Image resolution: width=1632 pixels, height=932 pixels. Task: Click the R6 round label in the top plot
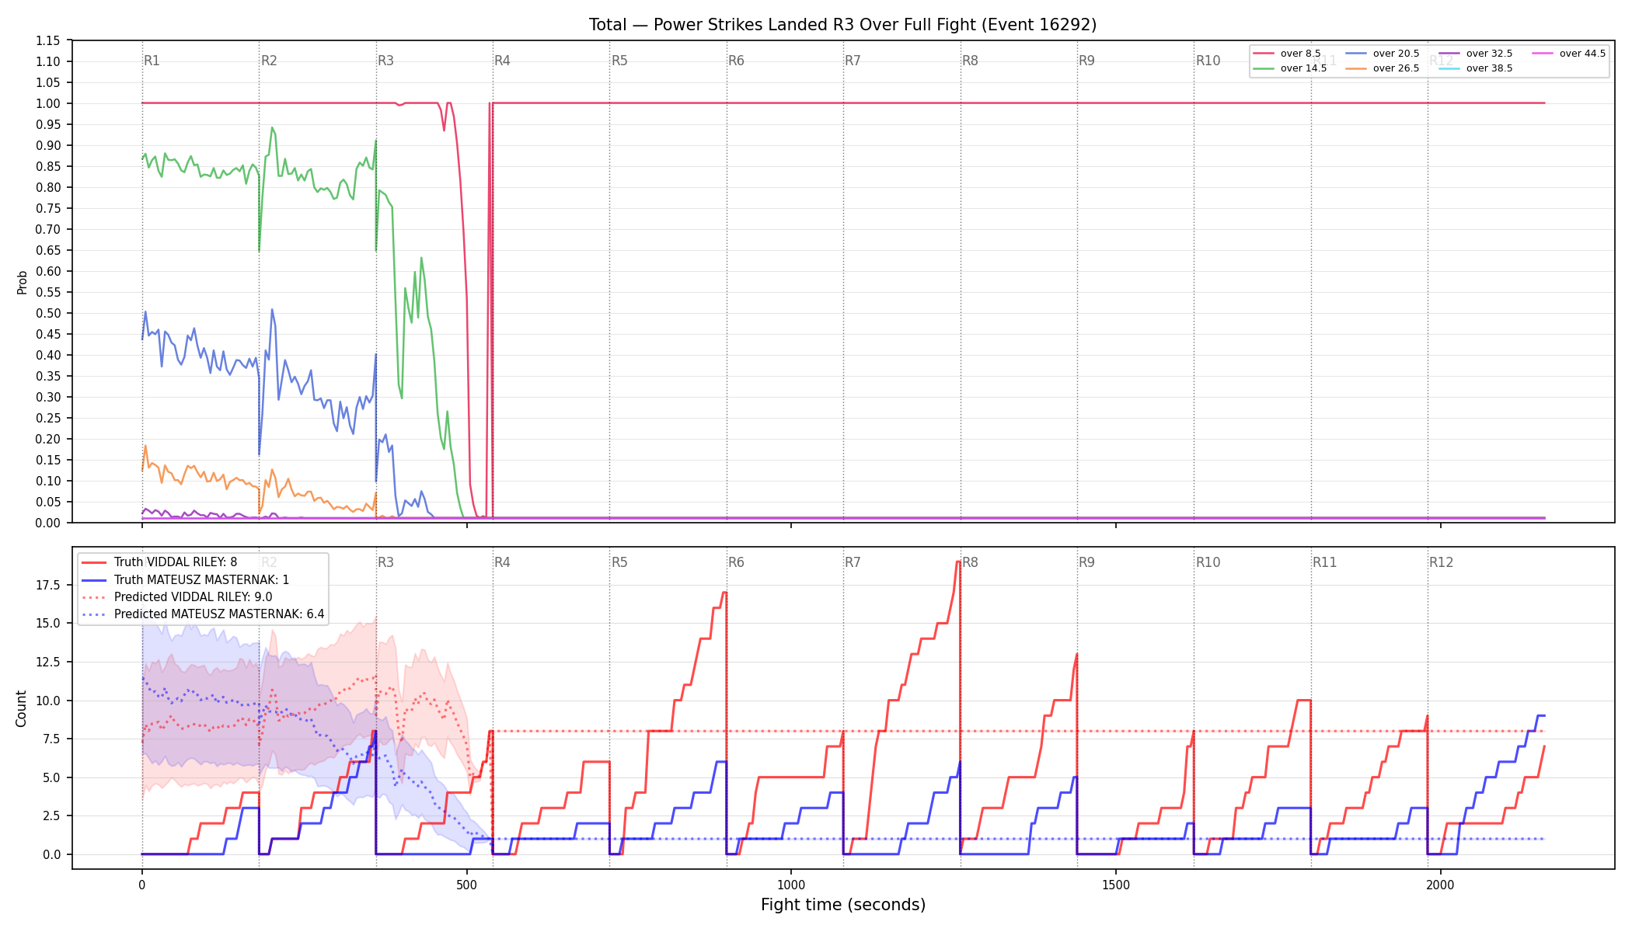(737, 61)
